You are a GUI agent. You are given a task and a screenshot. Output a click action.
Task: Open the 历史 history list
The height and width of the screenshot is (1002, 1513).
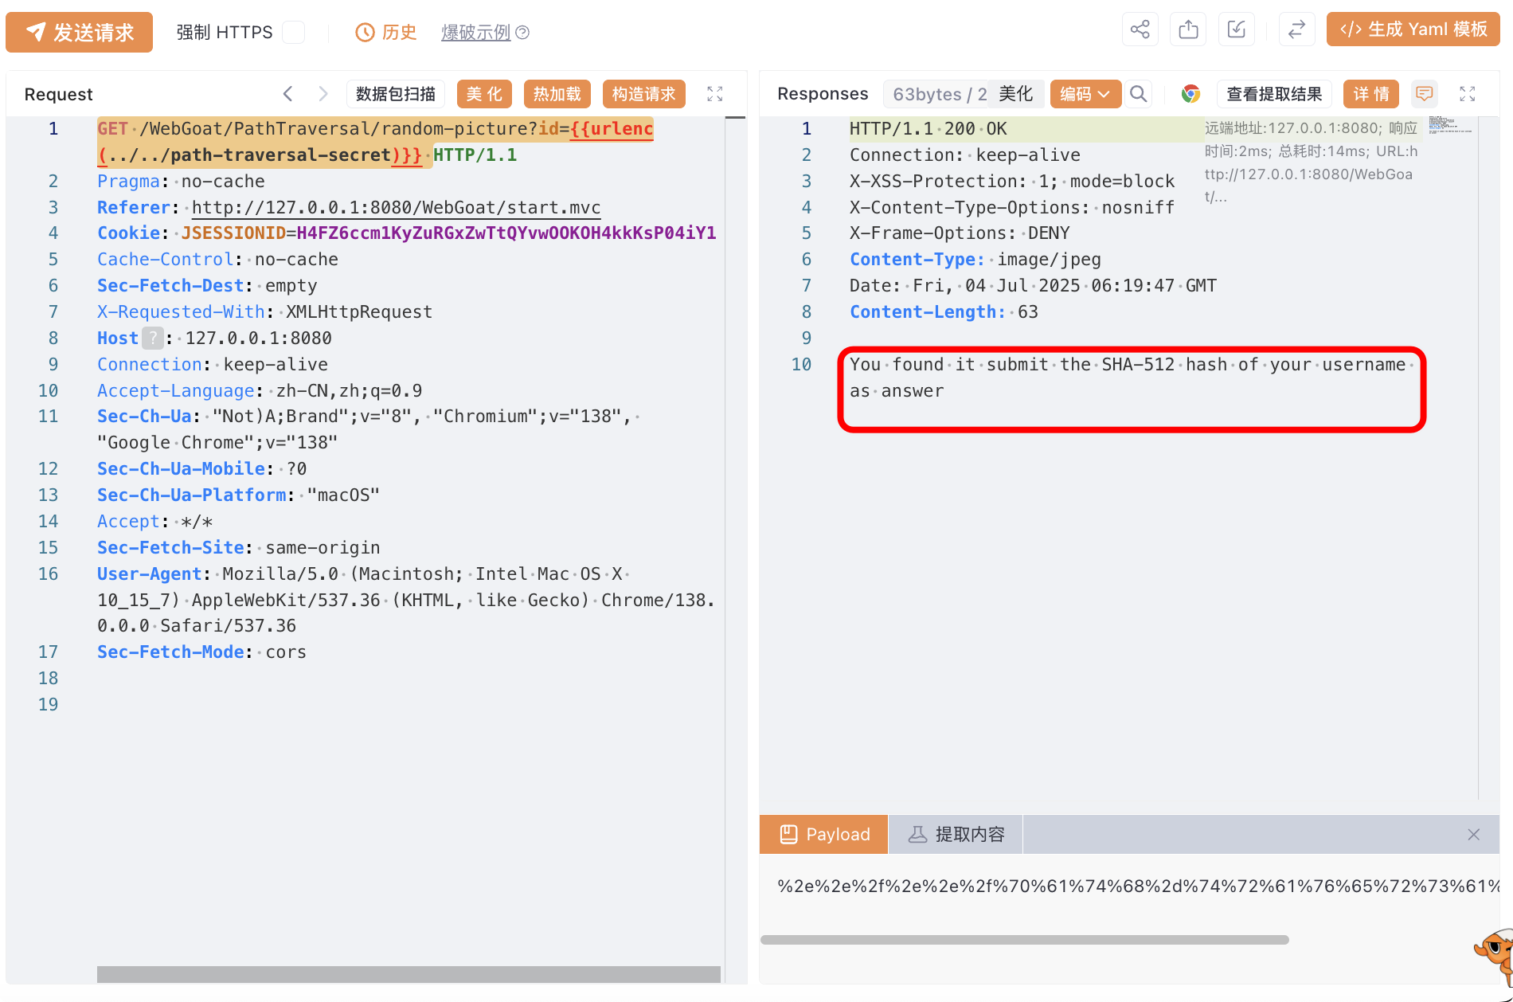386,32
